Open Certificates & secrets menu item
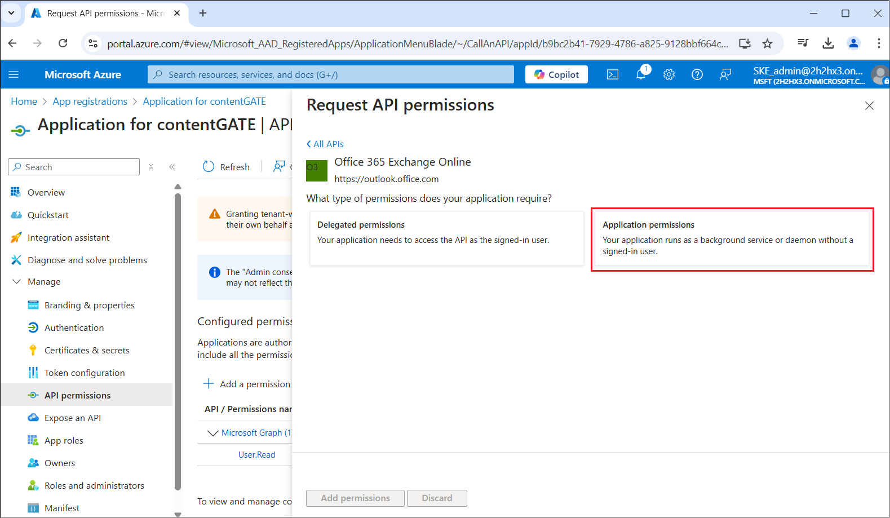The height and width of the screenshot is (518, 890). [87, 350]
